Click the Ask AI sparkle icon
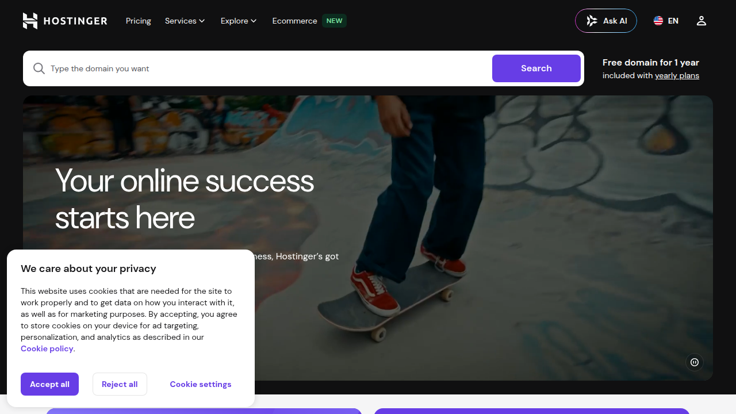This screenshot has width=736, height=414. click(592, 21)
